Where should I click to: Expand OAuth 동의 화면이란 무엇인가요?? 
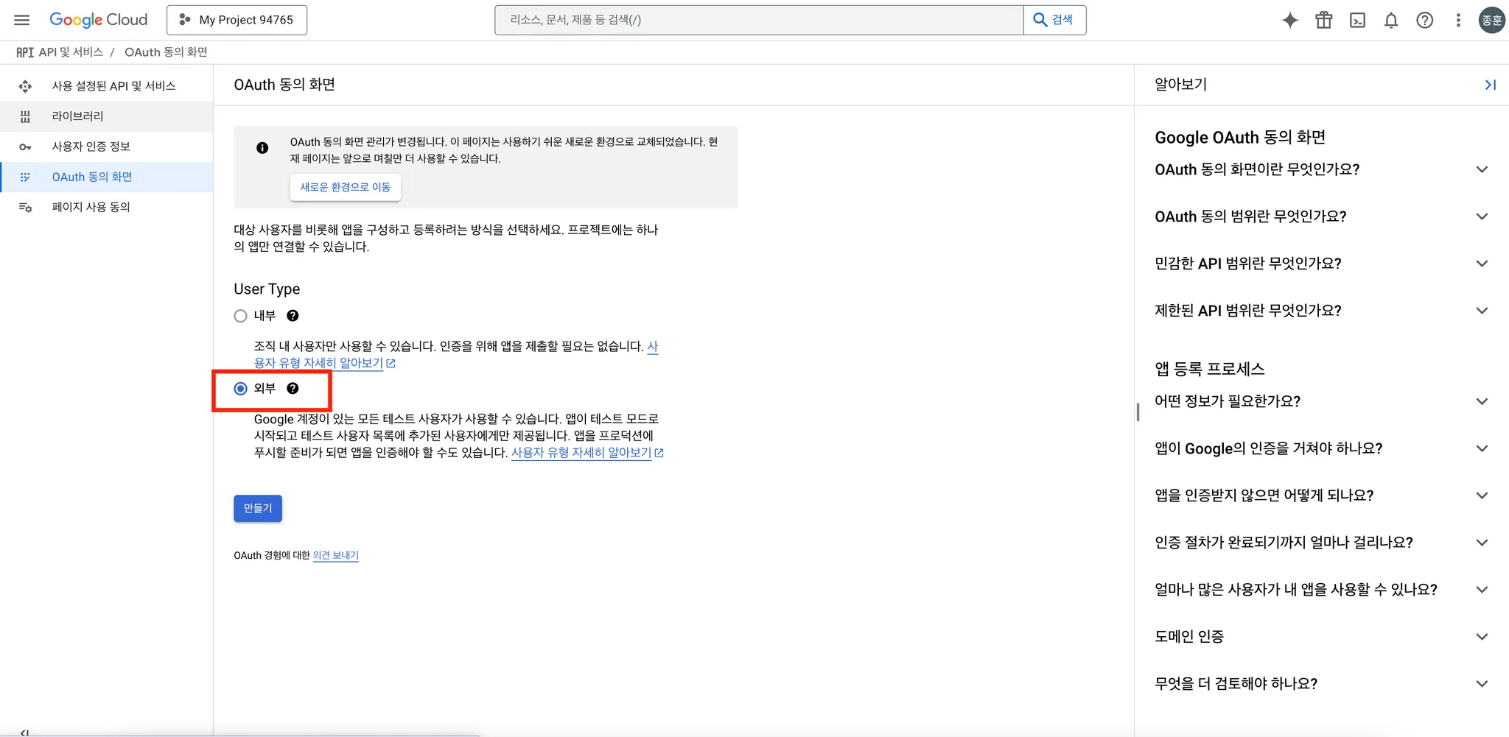click(1322, 169)
